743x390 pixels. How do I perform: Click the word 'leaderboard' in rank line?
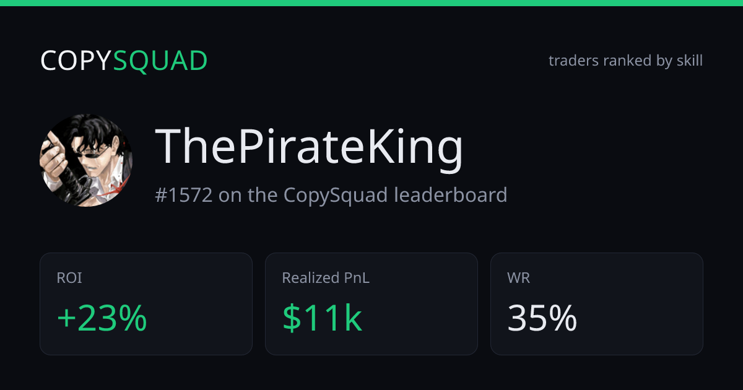click(451, 195)
